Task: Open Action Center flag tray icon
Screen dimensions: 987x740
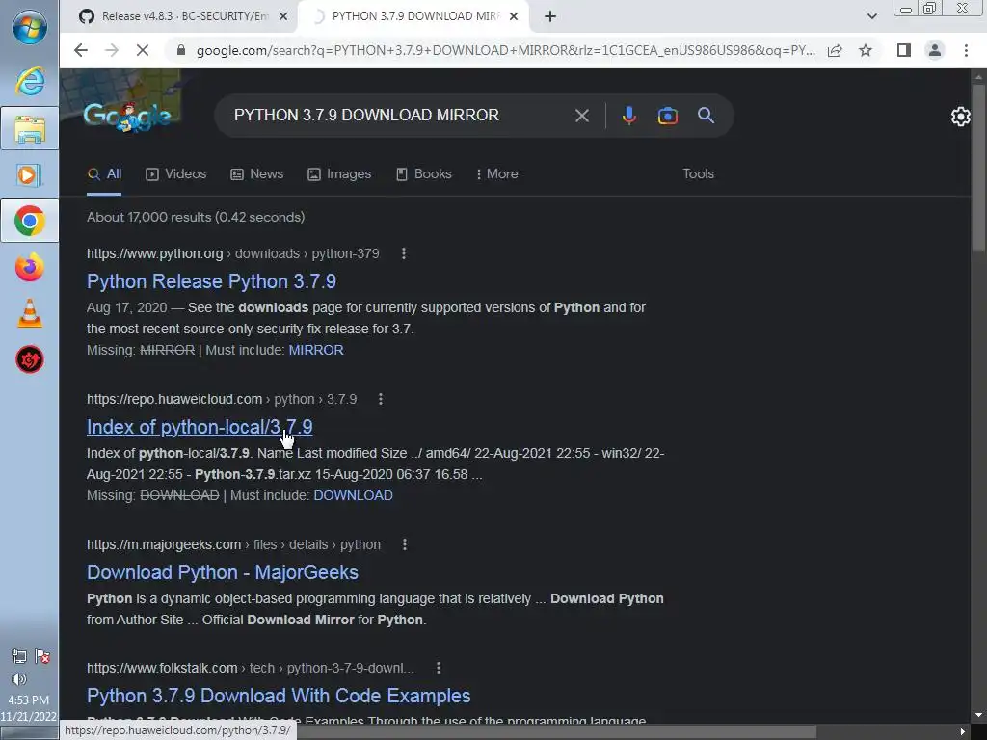Action: 42,657
